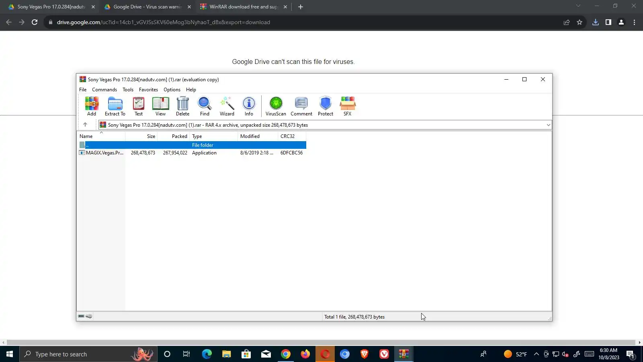The width and height of the screenshot is (643, 362).
Task: Open the Chrome three-dot menu
Action: (x=635, y=22)
